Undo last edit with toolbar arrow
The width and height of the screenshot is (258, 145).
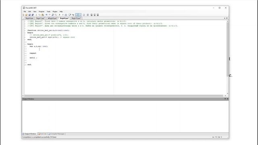click(46, 15)
